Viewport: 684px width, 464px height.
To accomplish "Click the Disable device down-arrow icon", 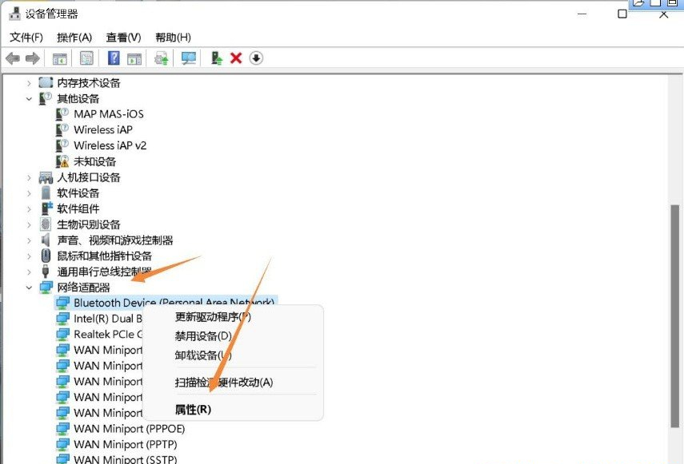I will click(254, 58).
